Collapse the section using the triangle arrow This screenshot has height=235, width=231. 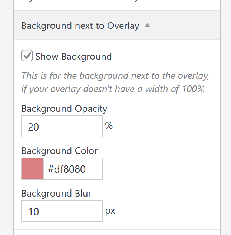[x=147, y=26]
